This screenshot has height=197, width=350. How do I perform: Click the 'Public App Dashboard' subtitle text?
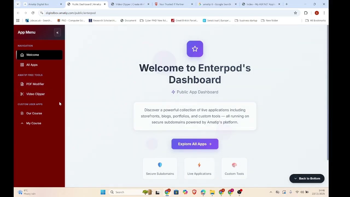(197, 92)
